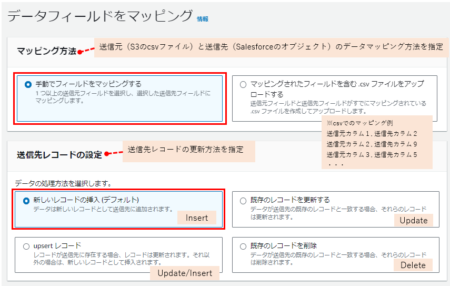Choose update existing records radio option
The width and height of the screenshot is (450, 286).
[243, 201]
